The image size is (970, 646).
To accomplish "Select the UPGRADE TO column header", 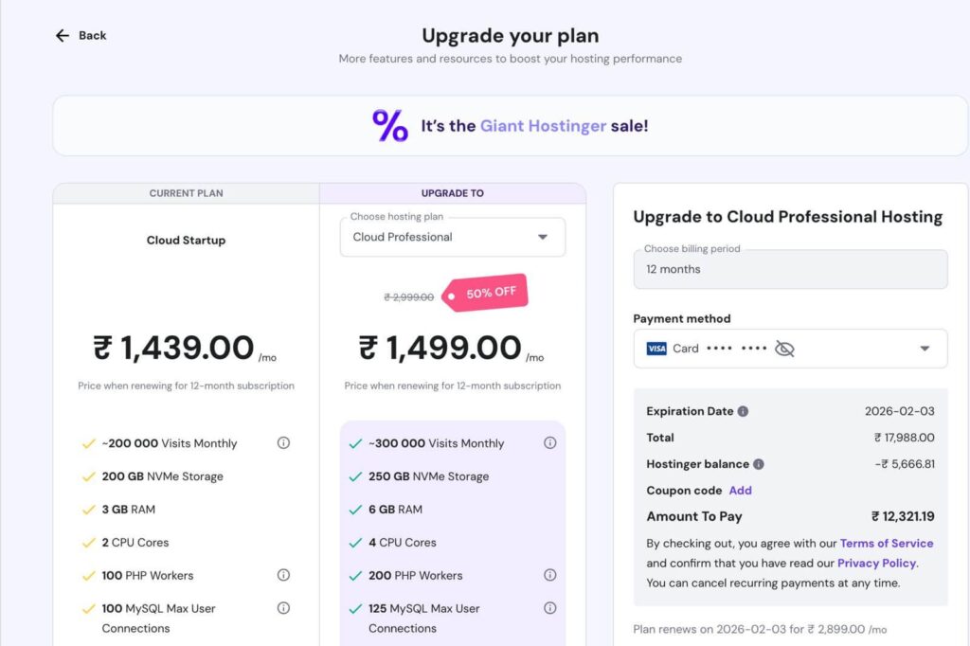I will tap(453, 193).
